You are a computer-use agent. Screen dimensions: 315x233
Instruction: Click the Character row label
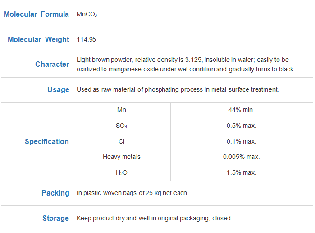(52, 64)
